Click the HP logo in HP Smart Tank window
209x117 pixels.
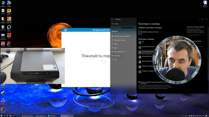pyautogui.click(x=65, y=30)
